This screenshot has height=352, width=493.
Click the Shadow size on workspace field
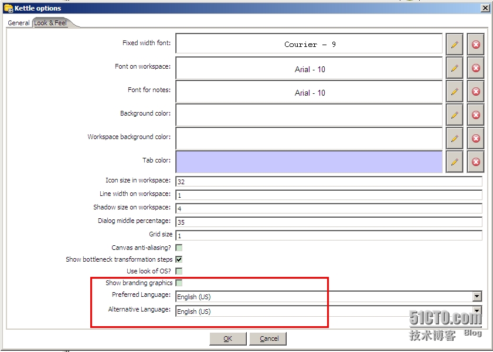pos(329,208)
